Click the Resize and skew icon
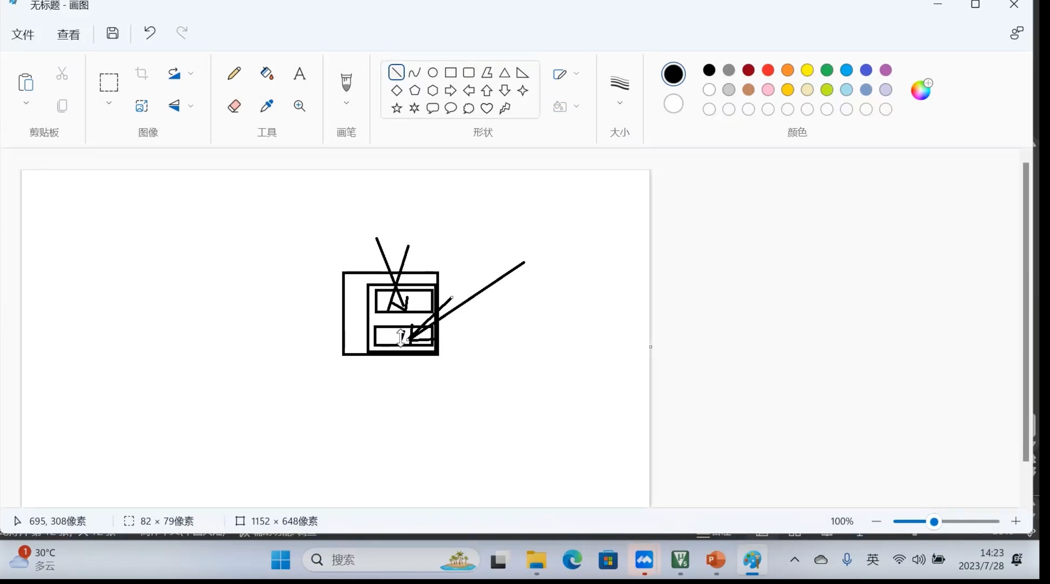Screen dimensions: 1050x584 (141, 106)
